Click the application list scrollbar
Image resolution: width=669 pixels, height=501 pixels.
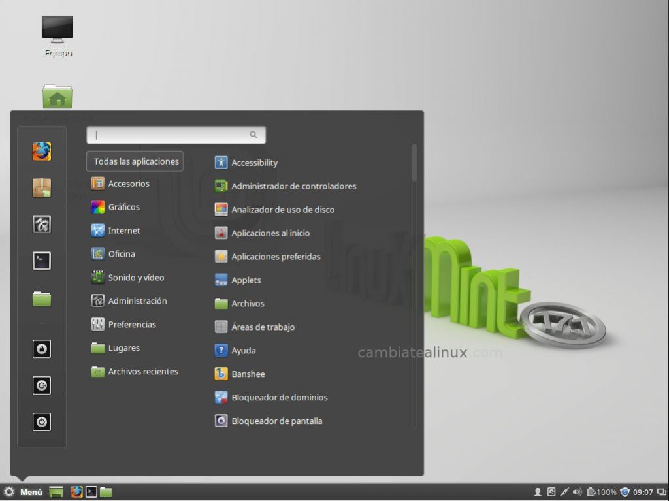point(414,163)
